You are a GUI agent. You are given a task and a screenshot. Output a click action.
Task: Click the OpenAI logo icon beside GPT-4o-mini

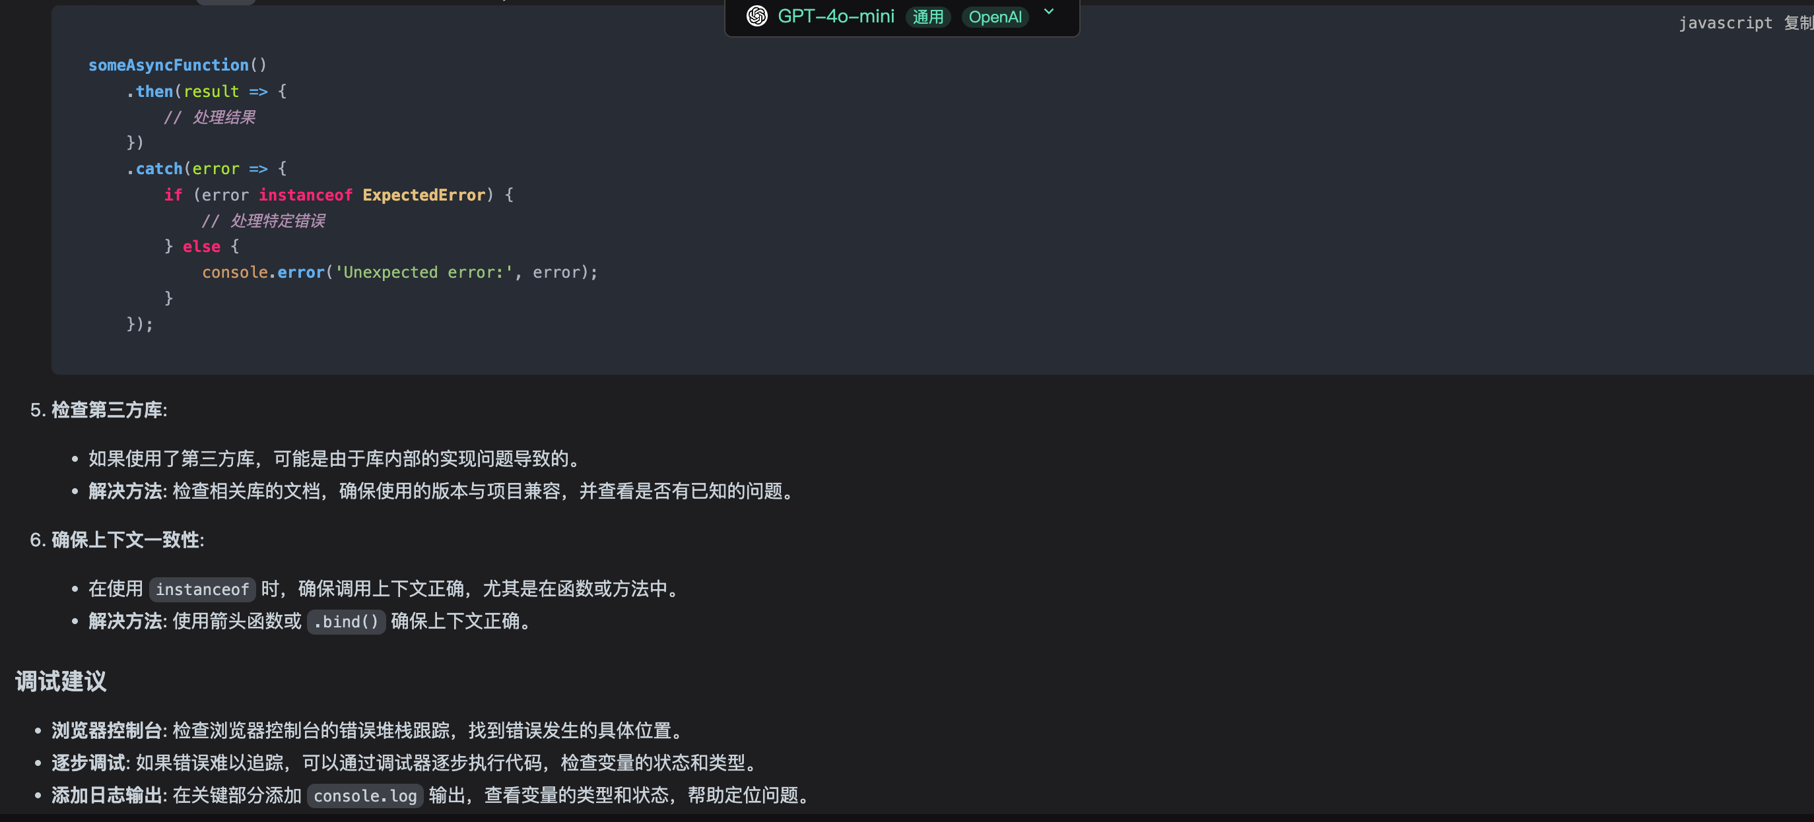point(757,15)
